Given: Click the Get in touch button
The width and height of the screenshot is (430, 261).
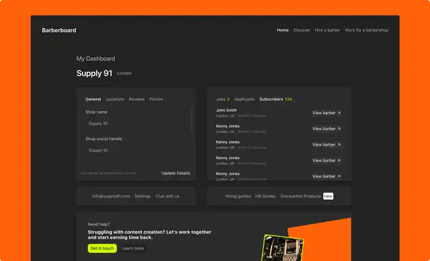Looking at the screenshot, I should coord(102,248).
